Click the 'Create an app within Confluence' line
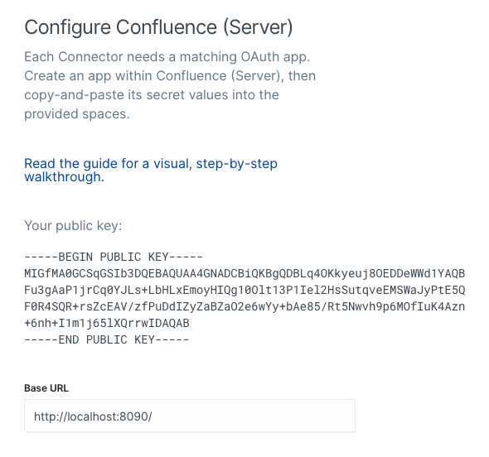 (x=170, y=76)
